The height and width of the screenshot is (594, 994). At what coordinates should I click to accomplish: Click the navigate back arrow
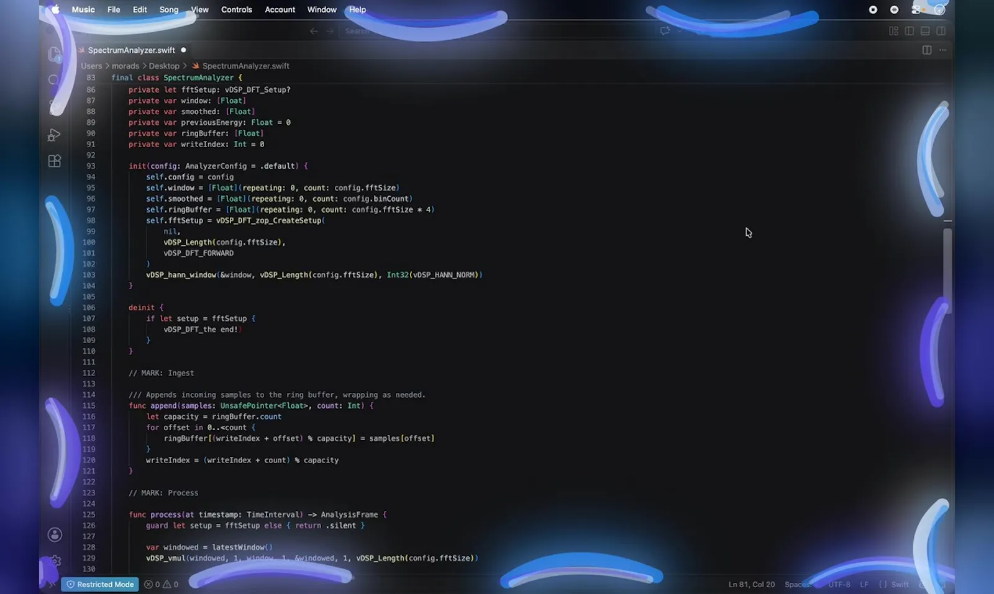(314, 30)
